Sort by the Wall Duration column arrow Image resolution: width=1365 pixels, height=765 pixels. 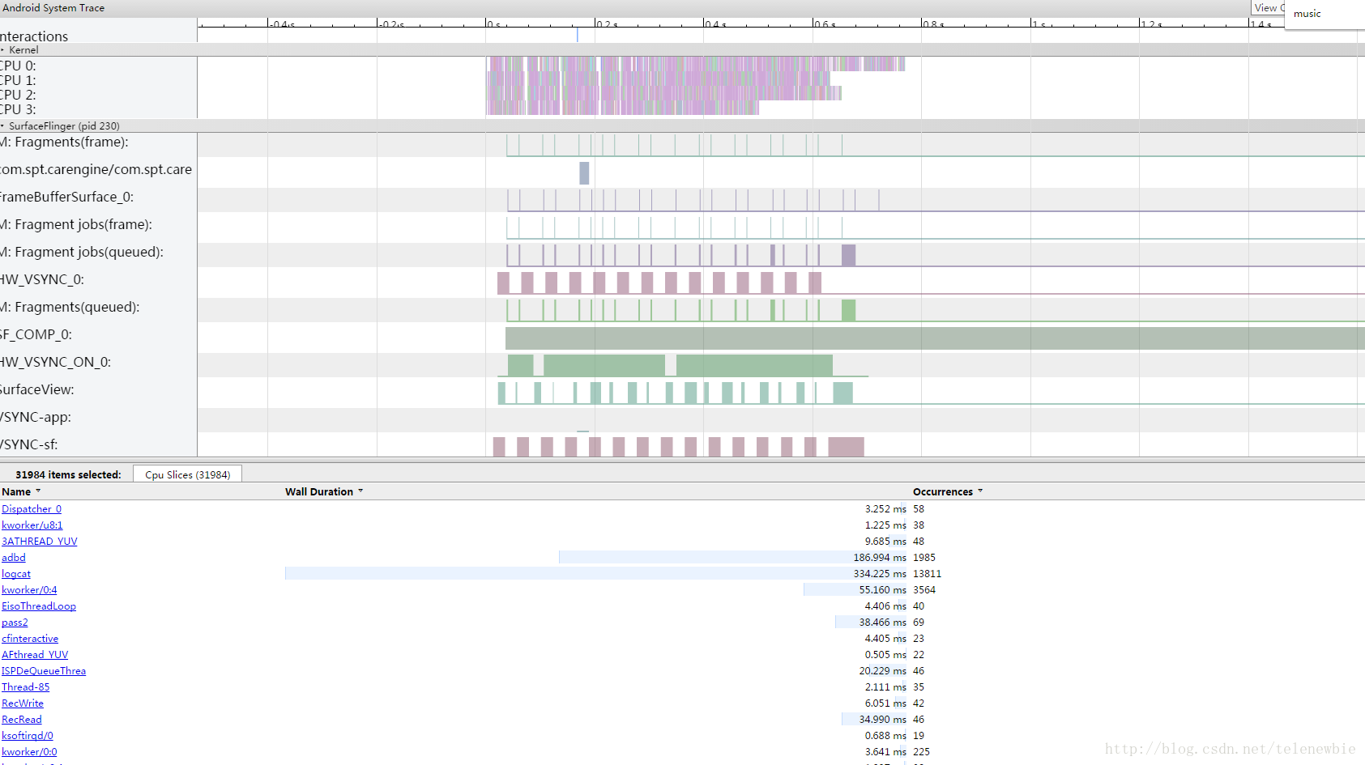coord(360,491)
